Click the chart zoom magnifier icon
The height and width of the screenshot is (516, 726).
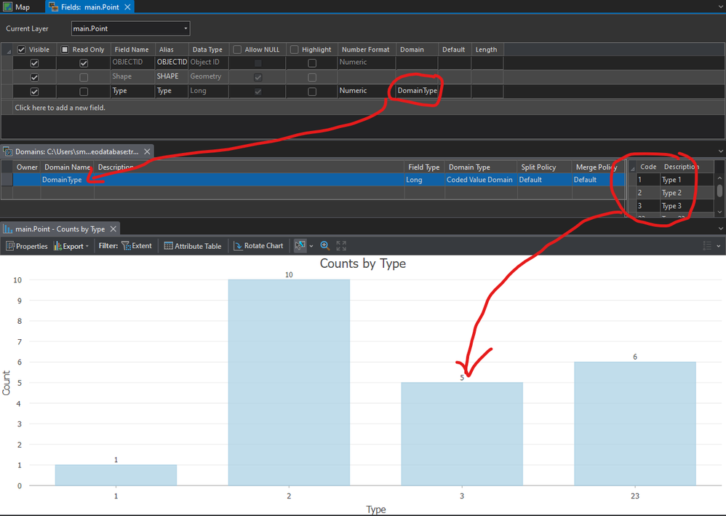tap(325, 245)
